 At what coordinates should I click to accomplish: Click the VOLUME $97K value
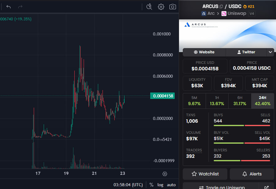[x=192, y=139]
